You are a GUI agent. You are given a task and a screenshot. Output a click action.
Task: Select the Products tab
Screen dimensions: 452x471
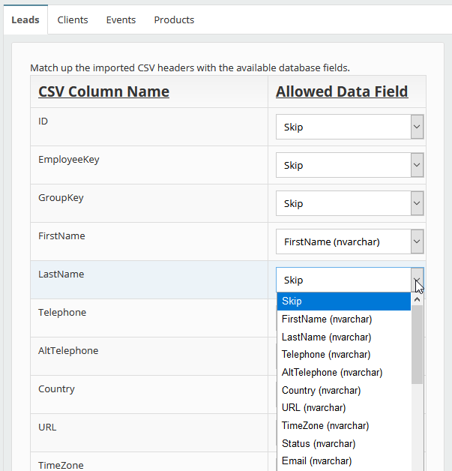(x=174, y=19)
